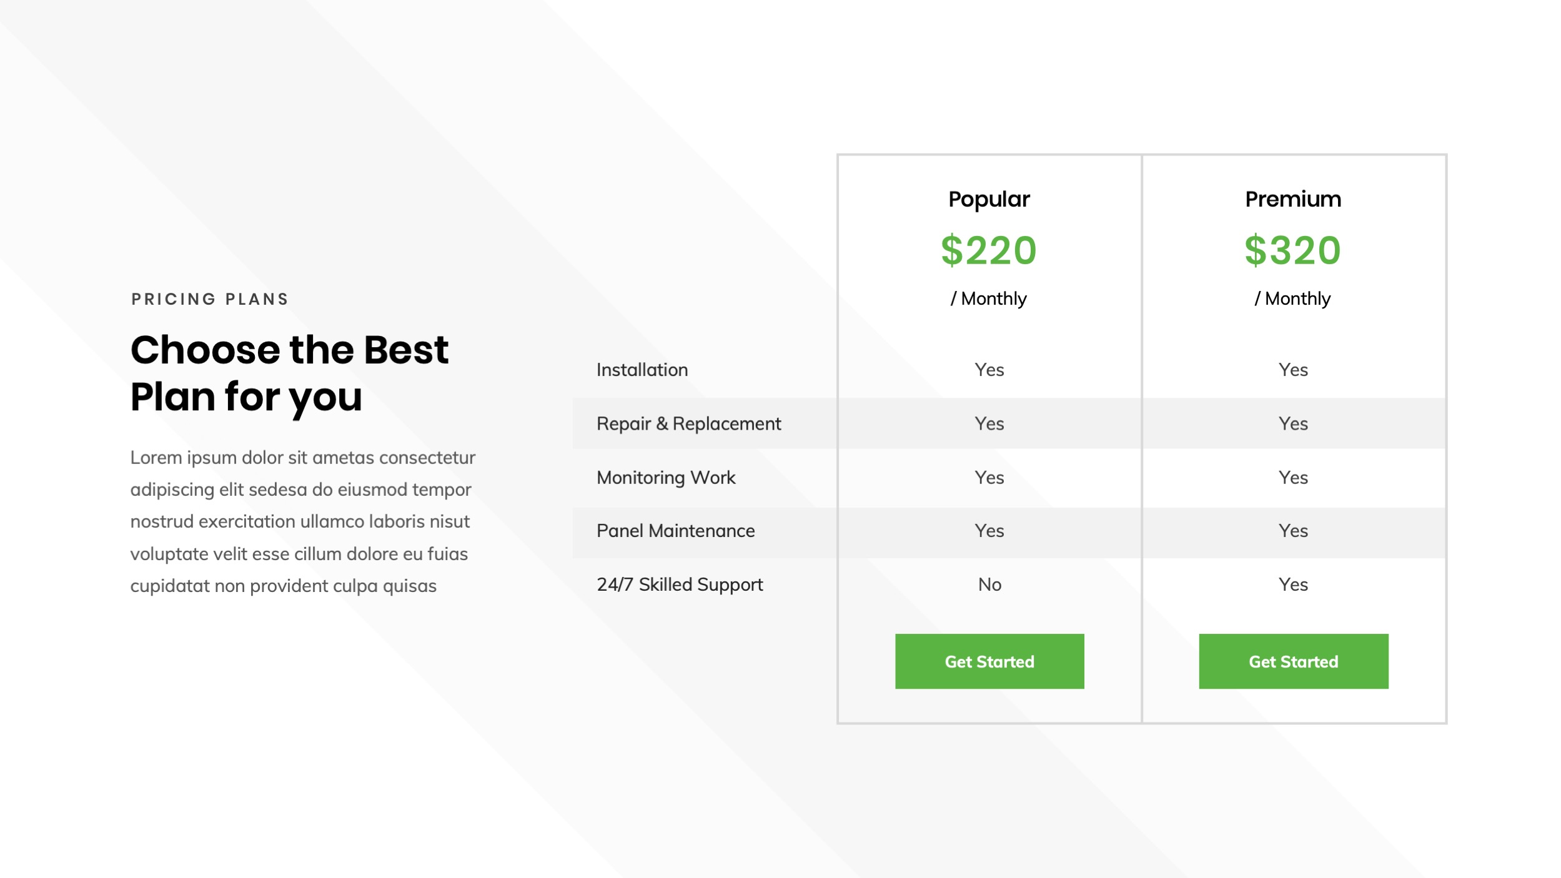
Task: Select the Repair & Replacement row label
Action: tap(688, 423)
